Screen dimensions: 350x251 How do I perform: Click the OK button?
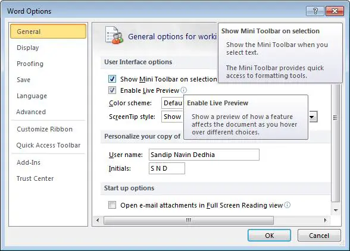point(269,236)
